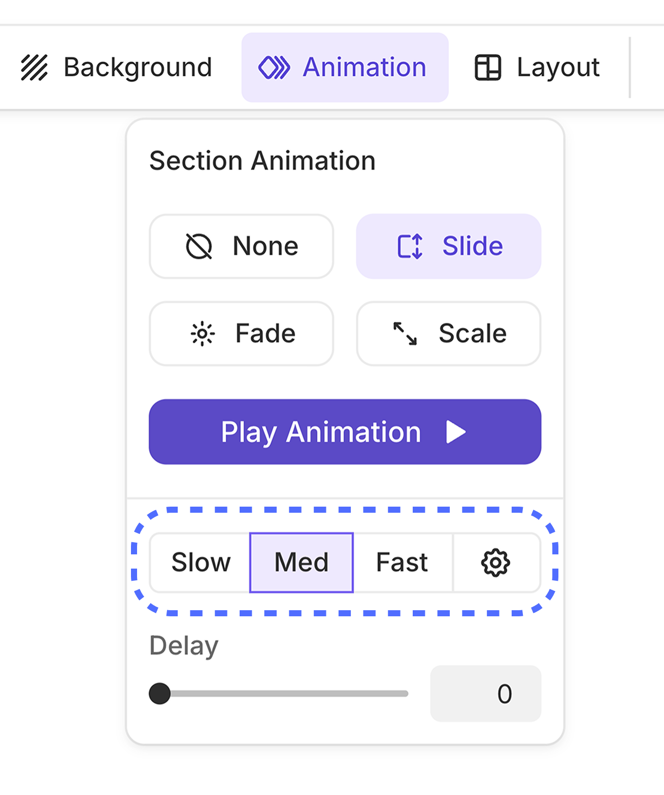This screenshot has height=795, width=664.
Task: Click the double-chevron Animation icon
Action: (x=274, y=68)
